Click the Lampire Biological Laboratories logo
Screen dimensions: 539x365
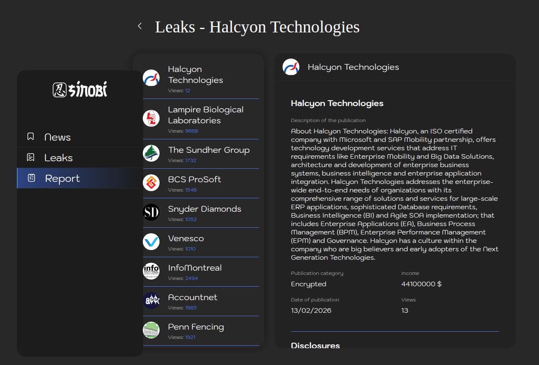(151, 118)
